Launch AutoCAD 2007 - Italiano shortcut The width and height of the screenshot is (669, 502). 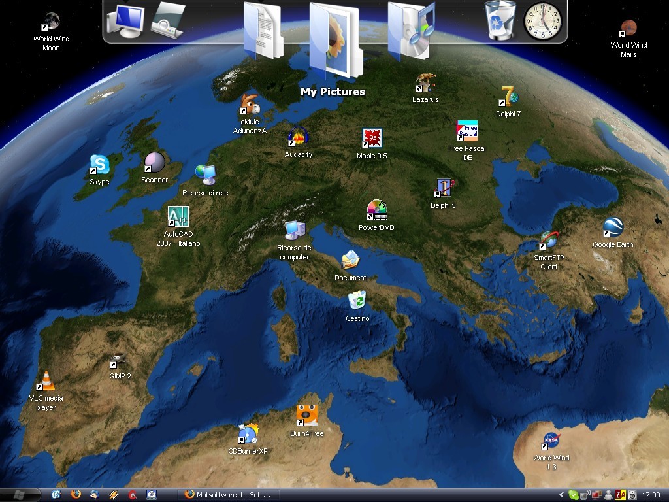[178, 226]
